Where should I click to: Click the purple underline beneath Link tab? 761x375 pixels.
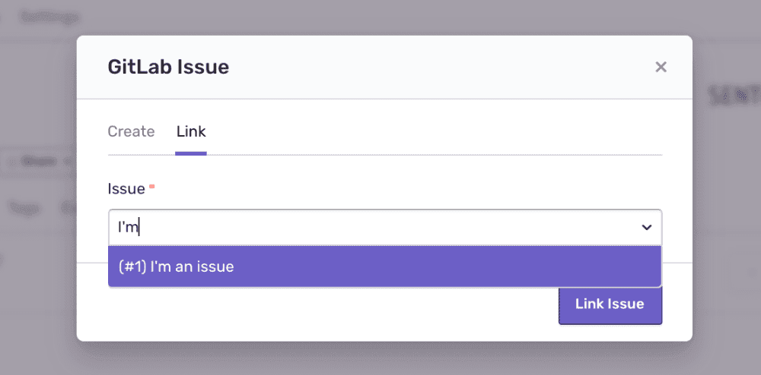pyautogui.click(x=191, y=153)
